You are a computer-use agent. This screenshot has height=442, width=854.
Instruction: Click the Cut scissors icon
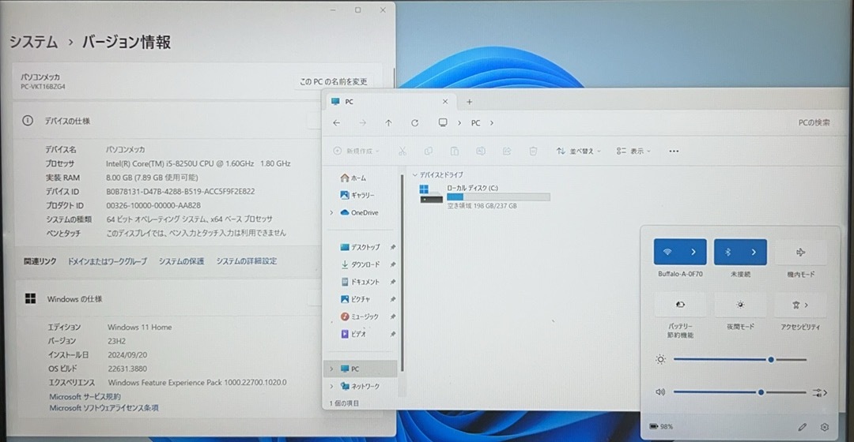coord(402,151)
